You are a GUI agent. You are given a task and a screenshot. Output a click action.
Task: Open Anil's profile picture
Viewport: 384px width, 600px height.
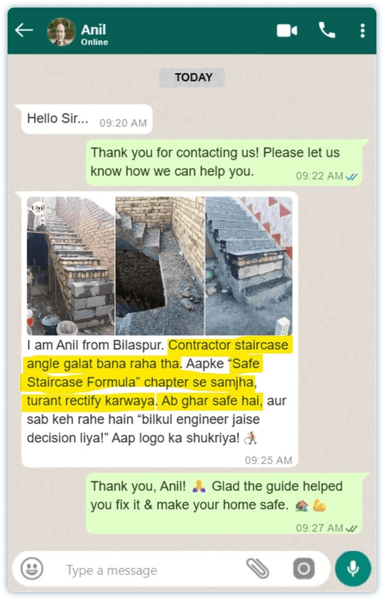tap(61, 31)
